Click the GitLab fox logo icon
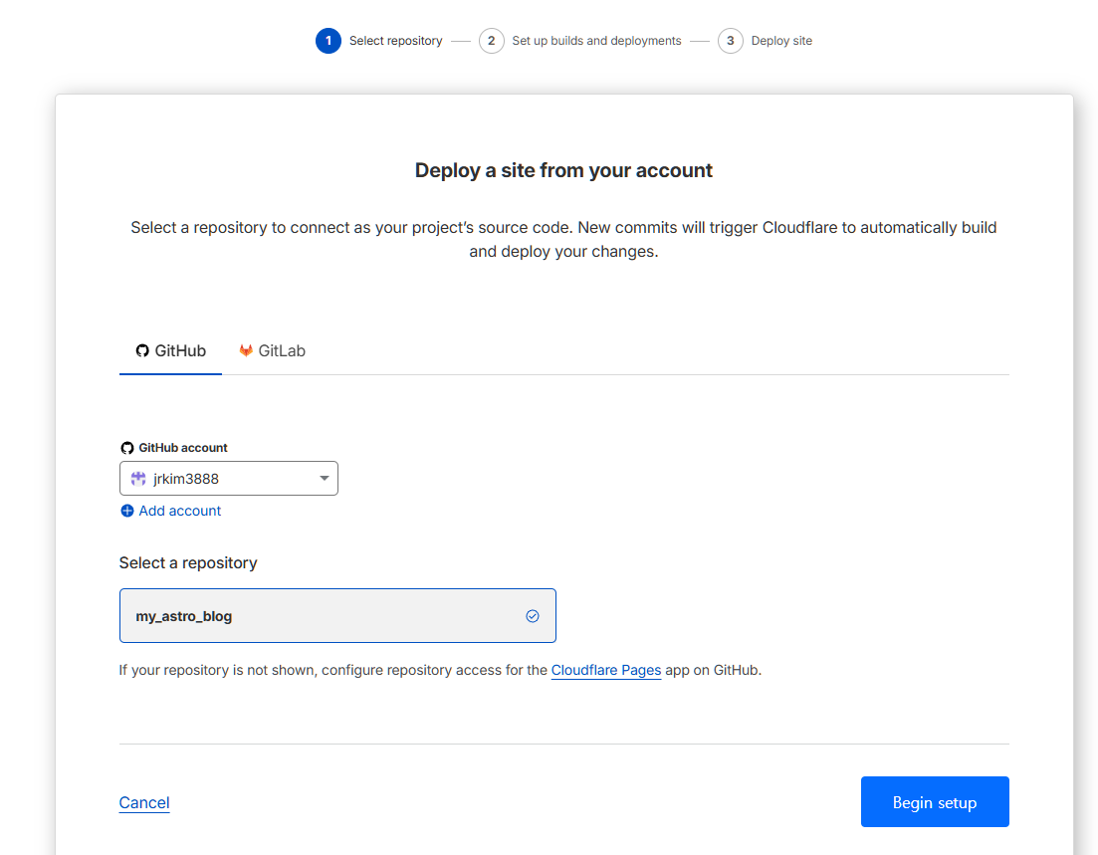The image size is (1098, 855). (246, 351)
